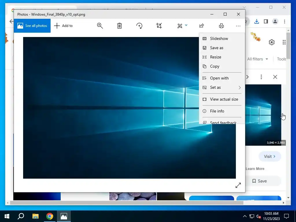Image resolution: width=296 pixels, height=222 pixels.
Task: Click the Chrome horizontal scrollbar
Action: pos(127,203)
